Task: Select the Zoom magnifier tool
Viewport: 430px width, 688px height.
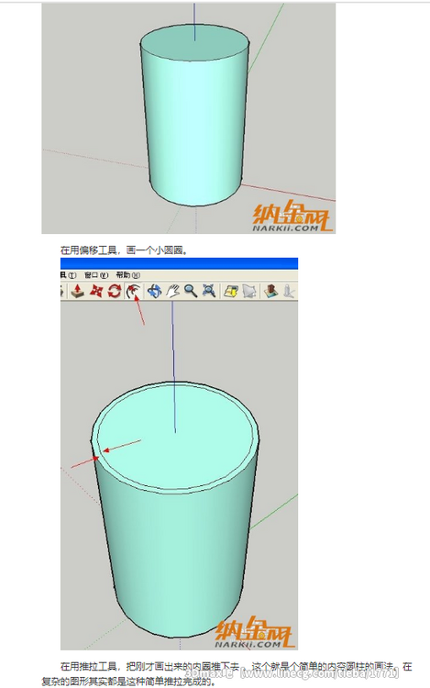Action: click(191, 291)
